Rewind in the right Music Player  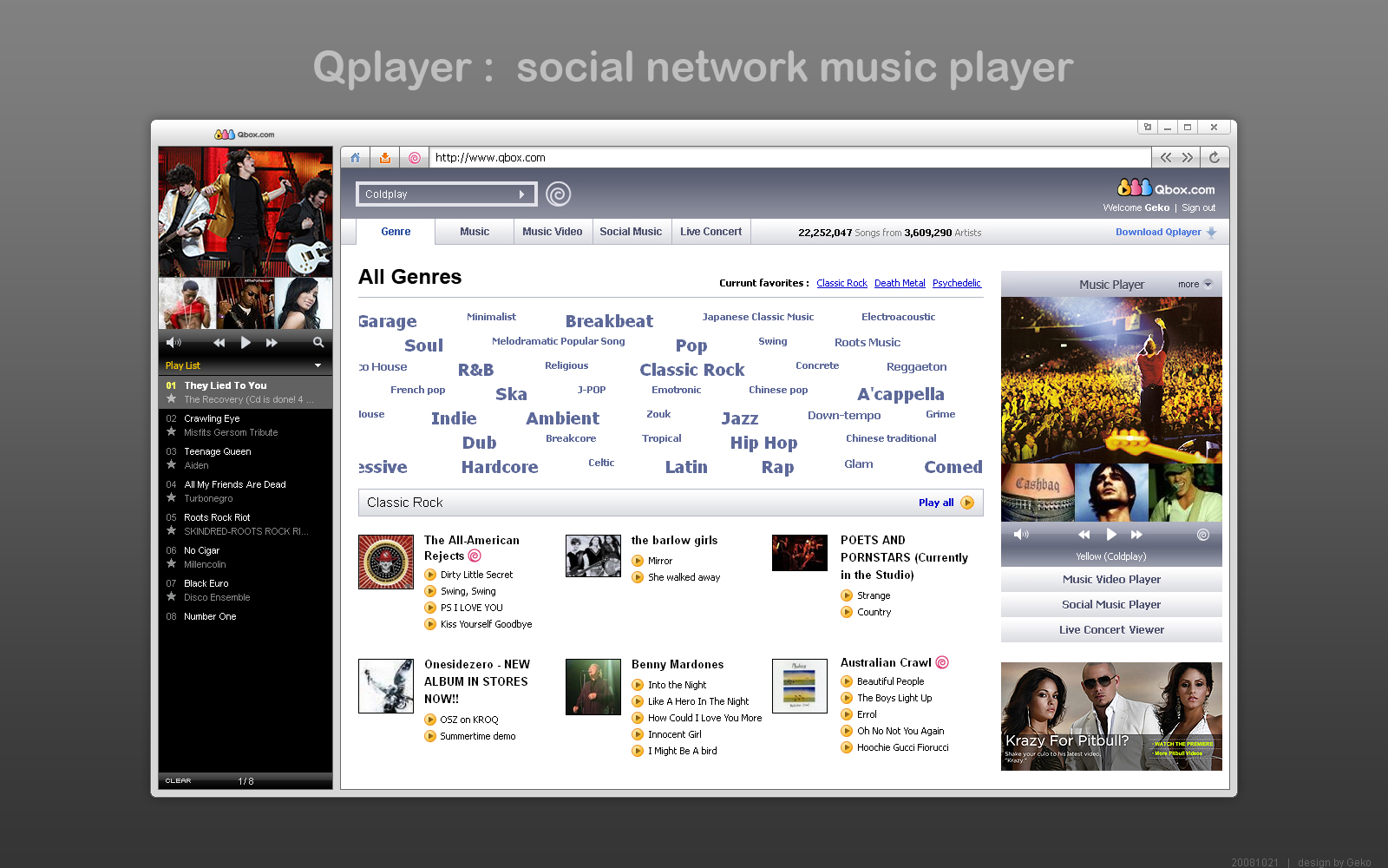coord(1084,535)
